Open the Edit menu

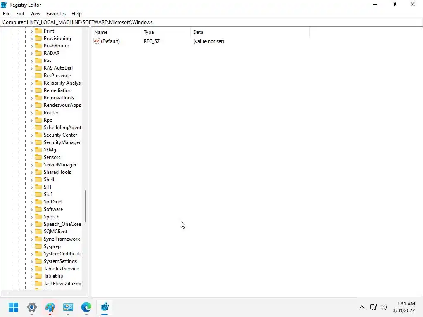coord(20,14)
